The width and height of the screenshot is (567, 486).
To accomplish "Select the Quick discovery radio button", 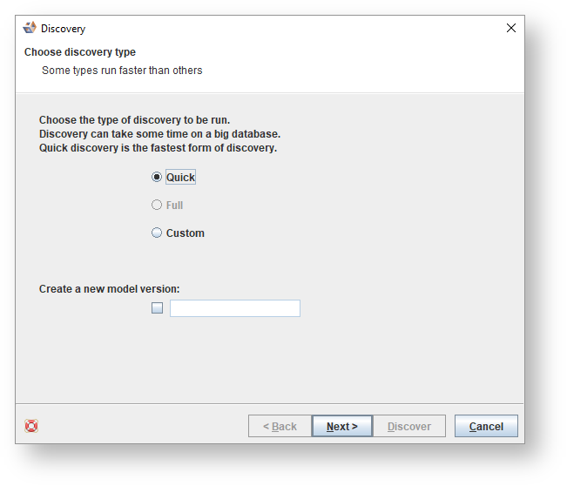I will (x=157, y=177).
